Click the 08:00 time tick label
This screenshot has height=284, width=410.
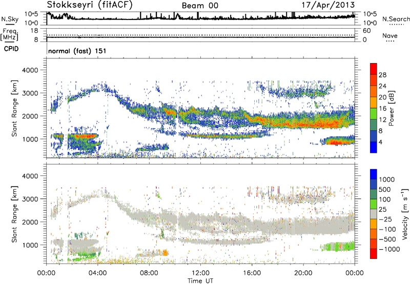coord(149,273)
